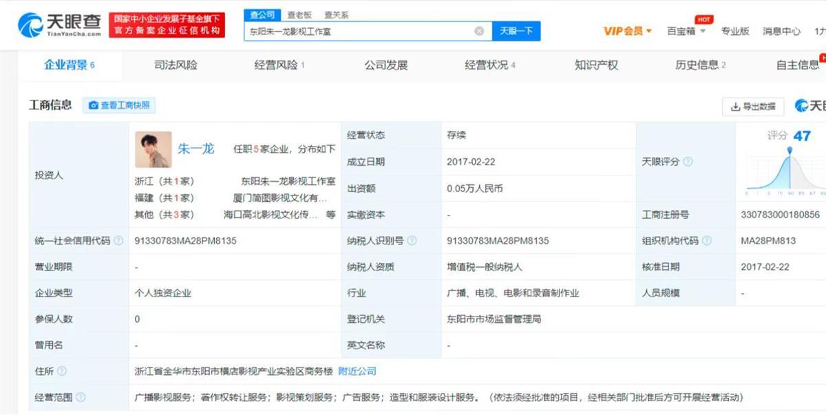This screenshot has width=826, height=415.
Task: Click the 存续 status value
Action: point(456,136)
